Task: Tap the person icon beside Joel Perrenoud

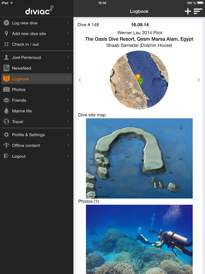Action: click(6, 57)
